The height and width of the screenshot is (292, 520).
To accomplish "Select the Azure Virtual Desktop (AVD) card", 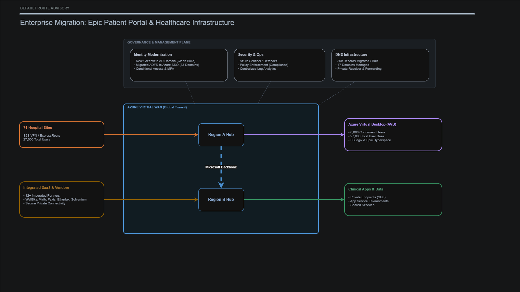I will tap(393, 134).
